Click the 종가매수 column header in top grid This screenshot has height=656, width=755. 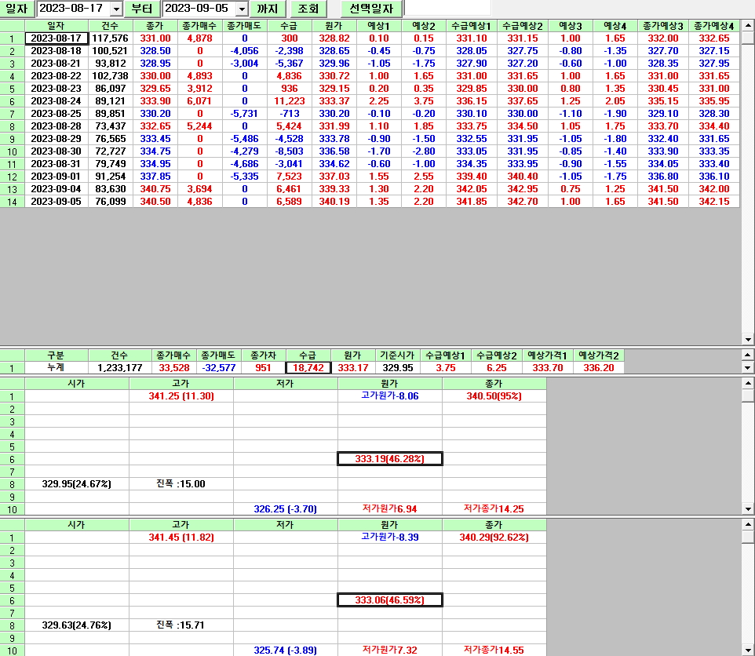click(199, 26)
